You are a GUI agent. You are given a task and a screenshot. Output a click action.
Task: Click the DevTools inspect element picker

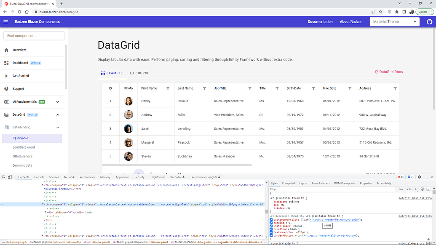4,177
